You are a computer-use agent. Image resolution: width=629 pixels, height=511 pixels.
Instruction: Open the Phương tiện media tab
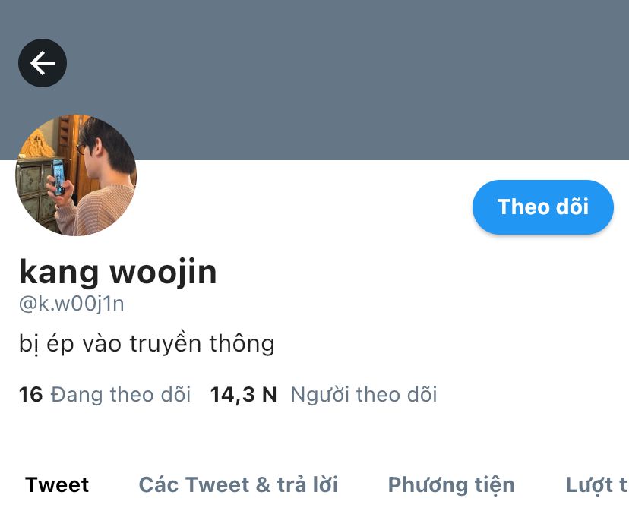pyautogui.click(x=451, y=485)
